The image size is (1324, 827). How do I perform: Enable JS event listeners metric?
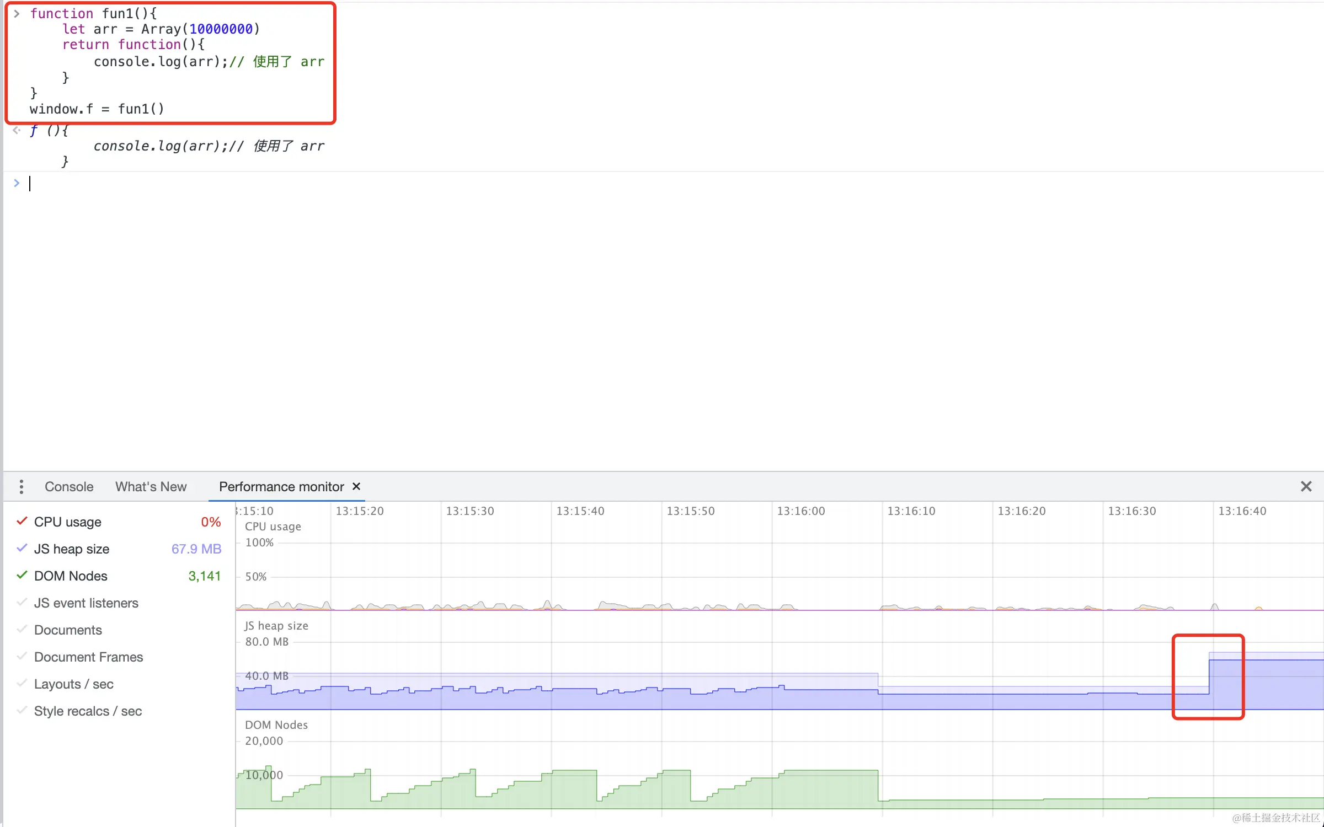22,603
